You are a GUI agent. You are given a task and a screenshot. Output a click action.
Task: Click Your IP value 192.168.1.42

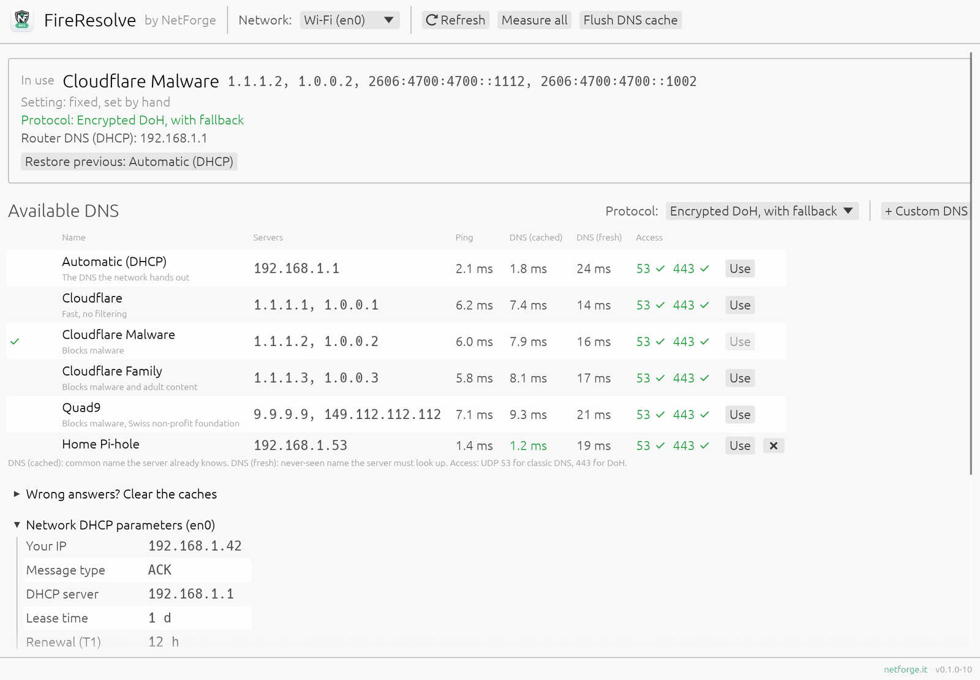click(195, 546)
